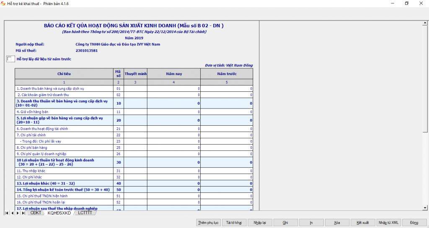This screenshot has width=429, height=228.
Task: Click the 'Thêm phụ lục' button
Action: pyautogui.click(x=208, y=223)
